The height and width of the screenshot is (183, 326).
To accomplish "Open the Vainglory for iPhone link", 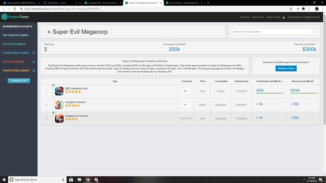I will point(77,116).
